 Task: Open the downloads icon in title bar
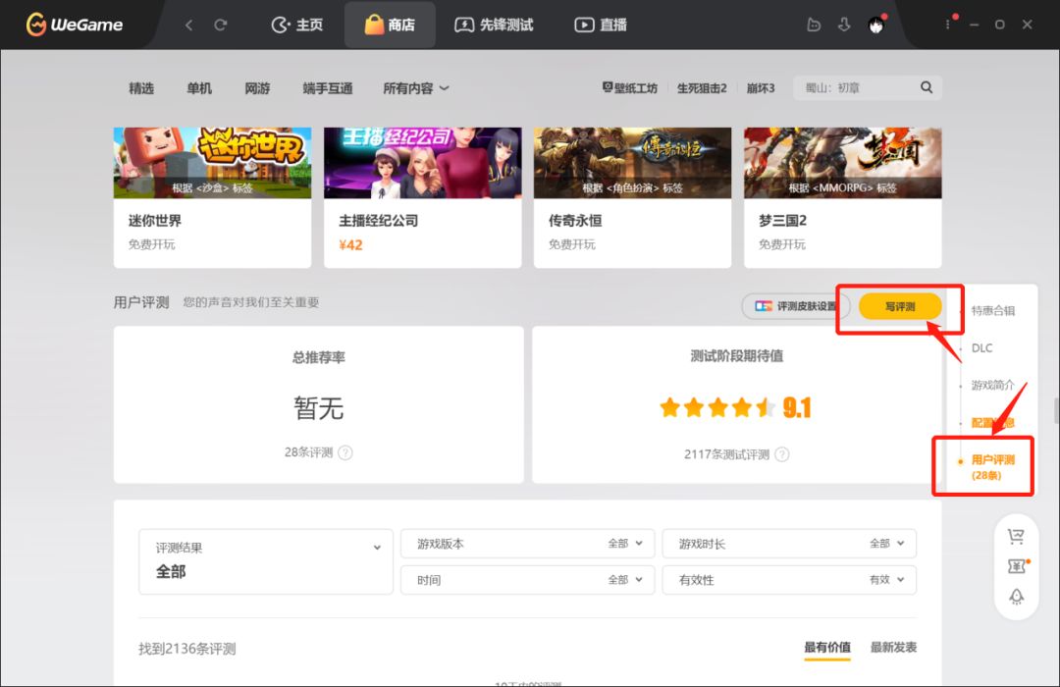coord(844,25)
